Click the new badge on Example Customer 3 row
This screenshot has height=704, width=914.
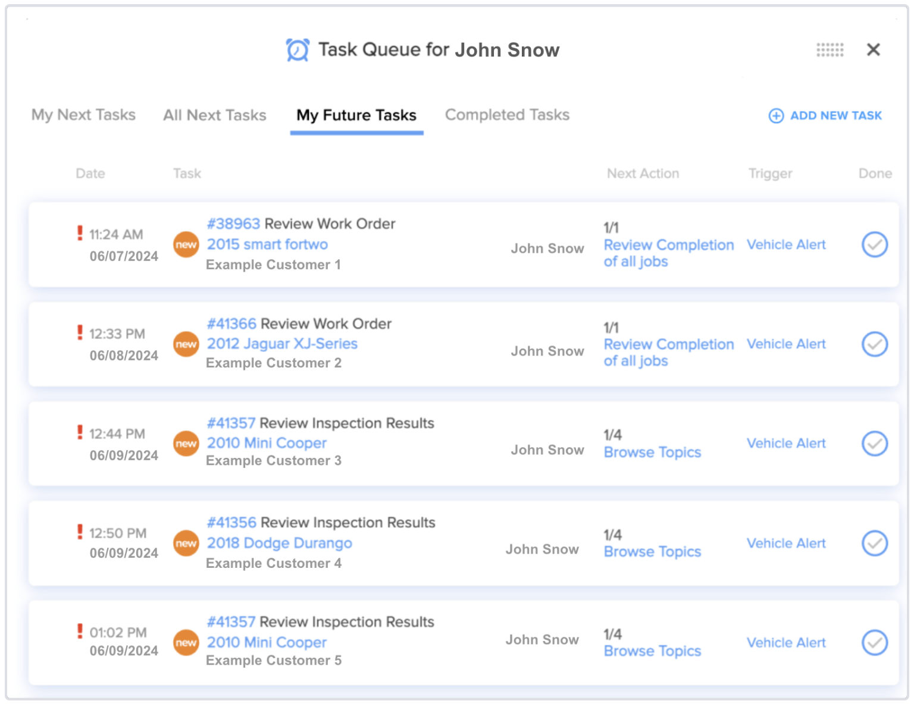(x=186, y=444)
